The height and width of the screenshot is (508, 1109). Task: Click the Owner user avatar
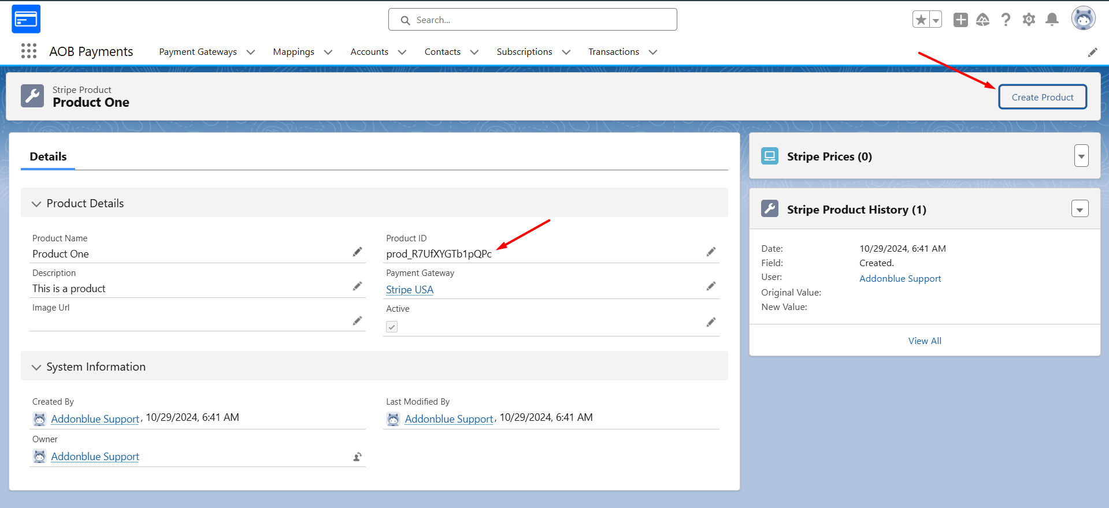pos(39,457)
